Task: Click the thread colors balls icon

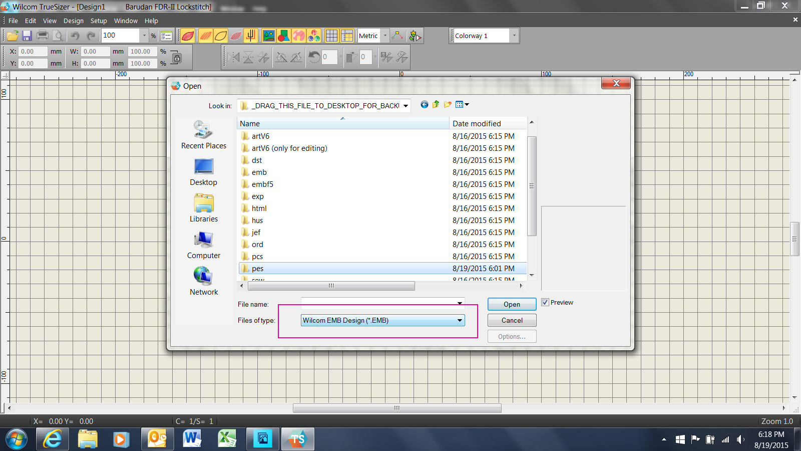Action: (x=314, y=36)
